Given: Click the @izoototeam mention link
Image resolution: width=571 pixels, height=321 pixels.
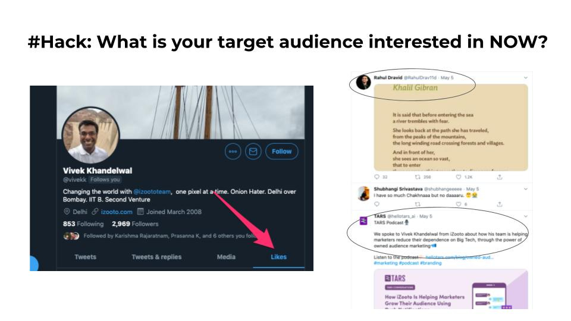Looking at the screenshot, I should (152, 191).
